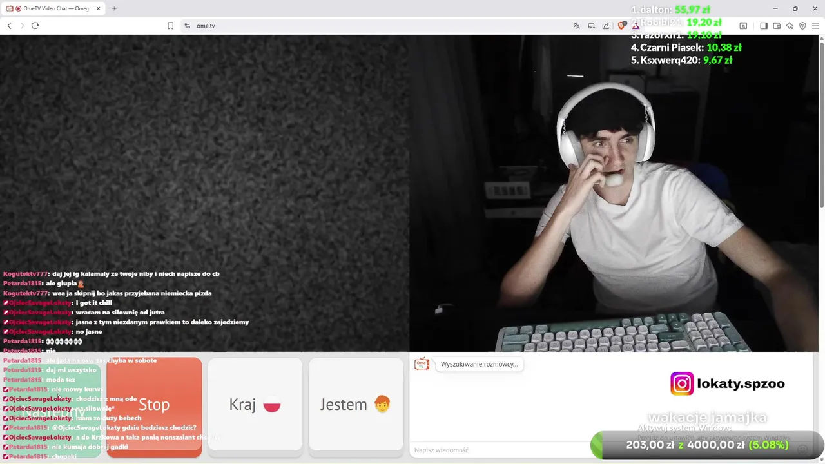
Task: Close the OmeTV Video Chat tab
Action: [x=98, y=8]
